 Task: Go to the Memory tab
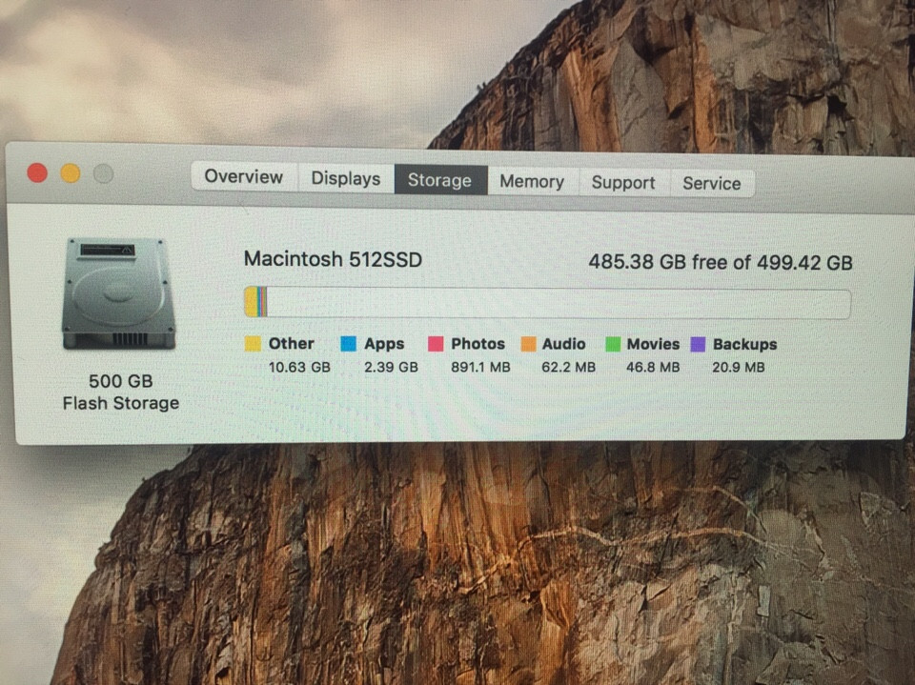click(532, 182)
